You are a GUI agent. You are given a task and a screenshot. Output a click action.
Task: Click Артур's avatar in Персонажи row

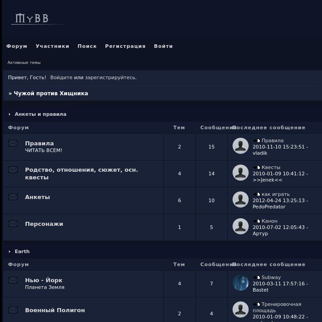click(x=241, y=226)
